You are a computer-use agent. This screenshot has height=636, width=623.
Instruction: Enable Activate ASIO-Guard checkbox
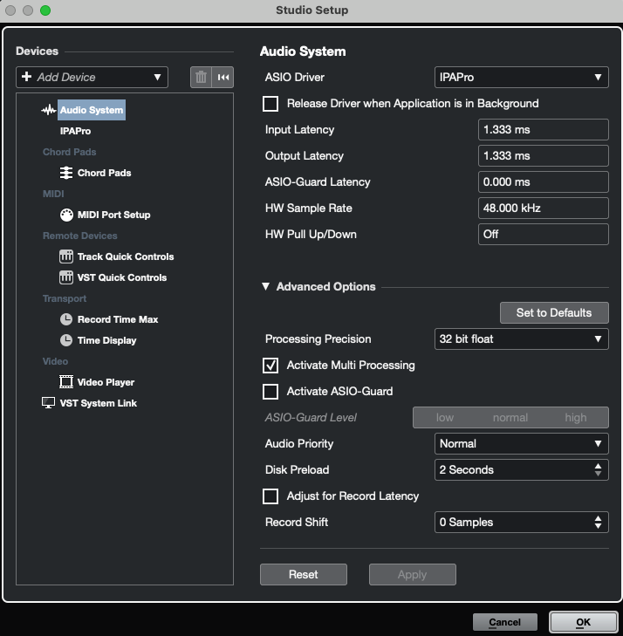[x=270, y=392]
